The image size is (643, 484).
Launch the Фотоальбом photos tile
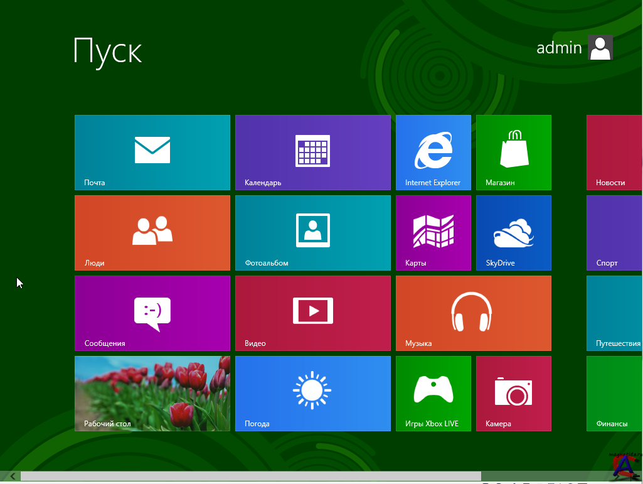[x=312, y=232]
